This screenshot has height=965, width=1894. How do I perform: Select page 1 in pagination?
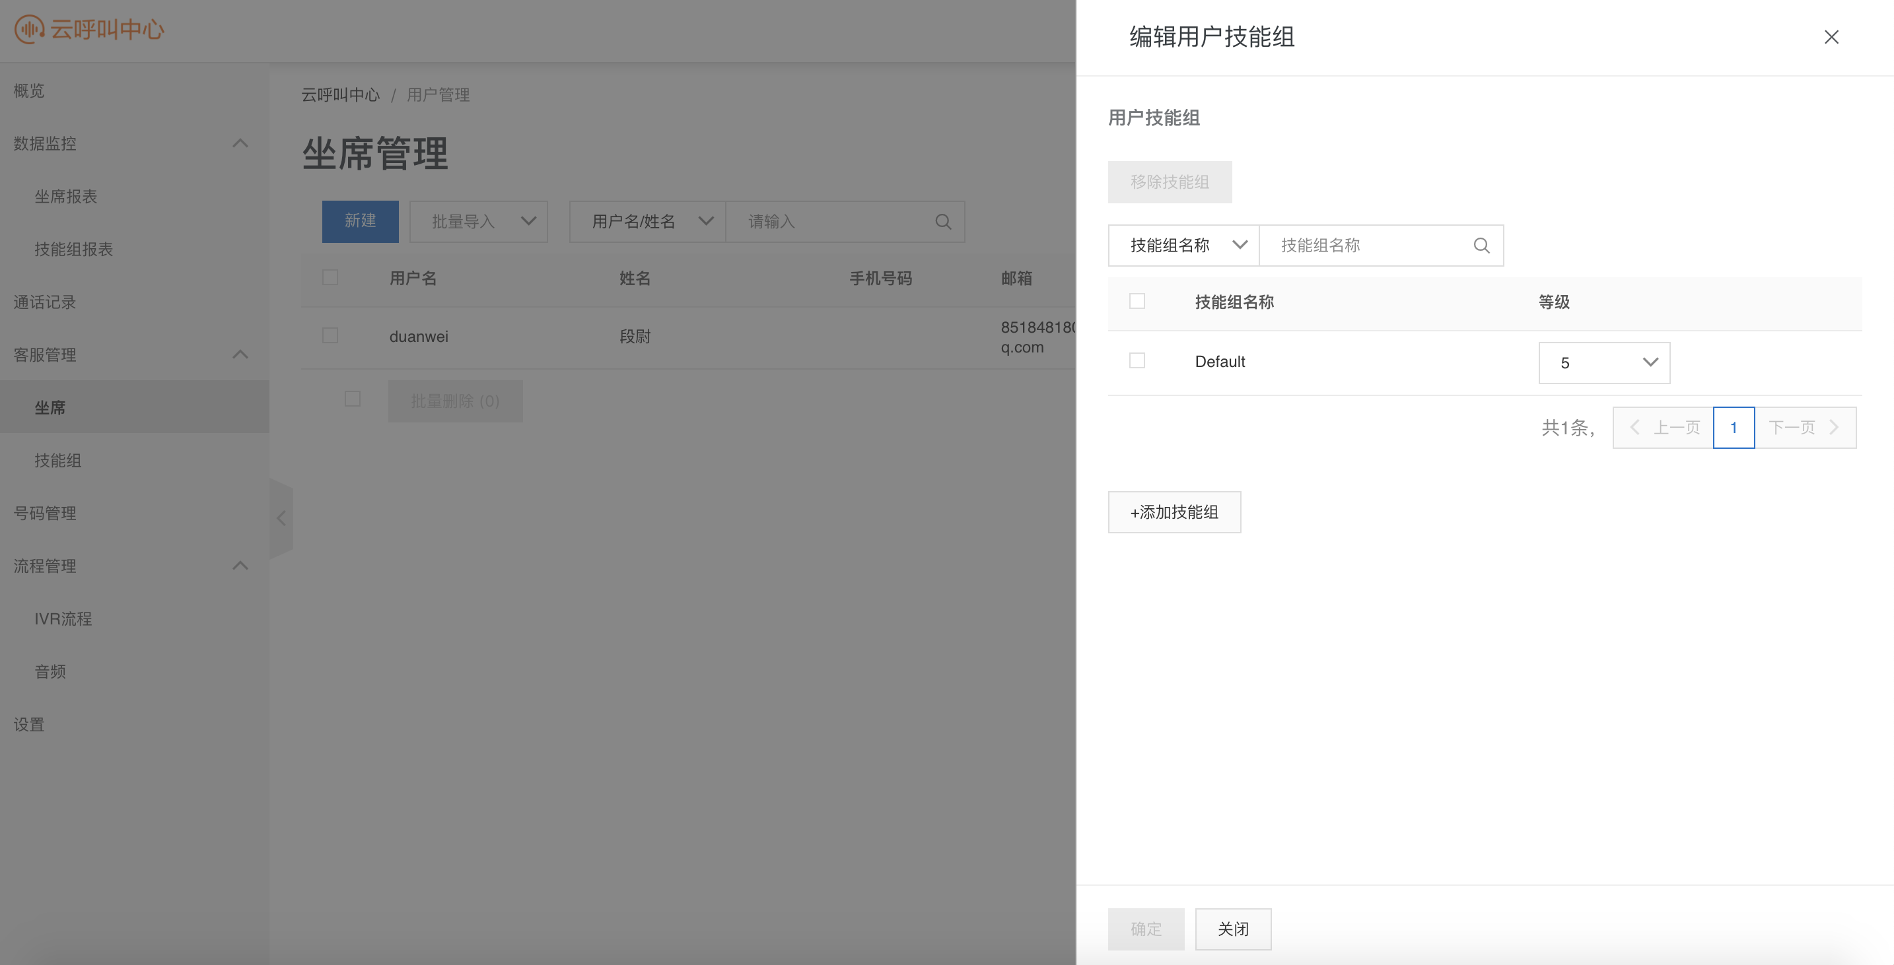(x=1734, y=428)
